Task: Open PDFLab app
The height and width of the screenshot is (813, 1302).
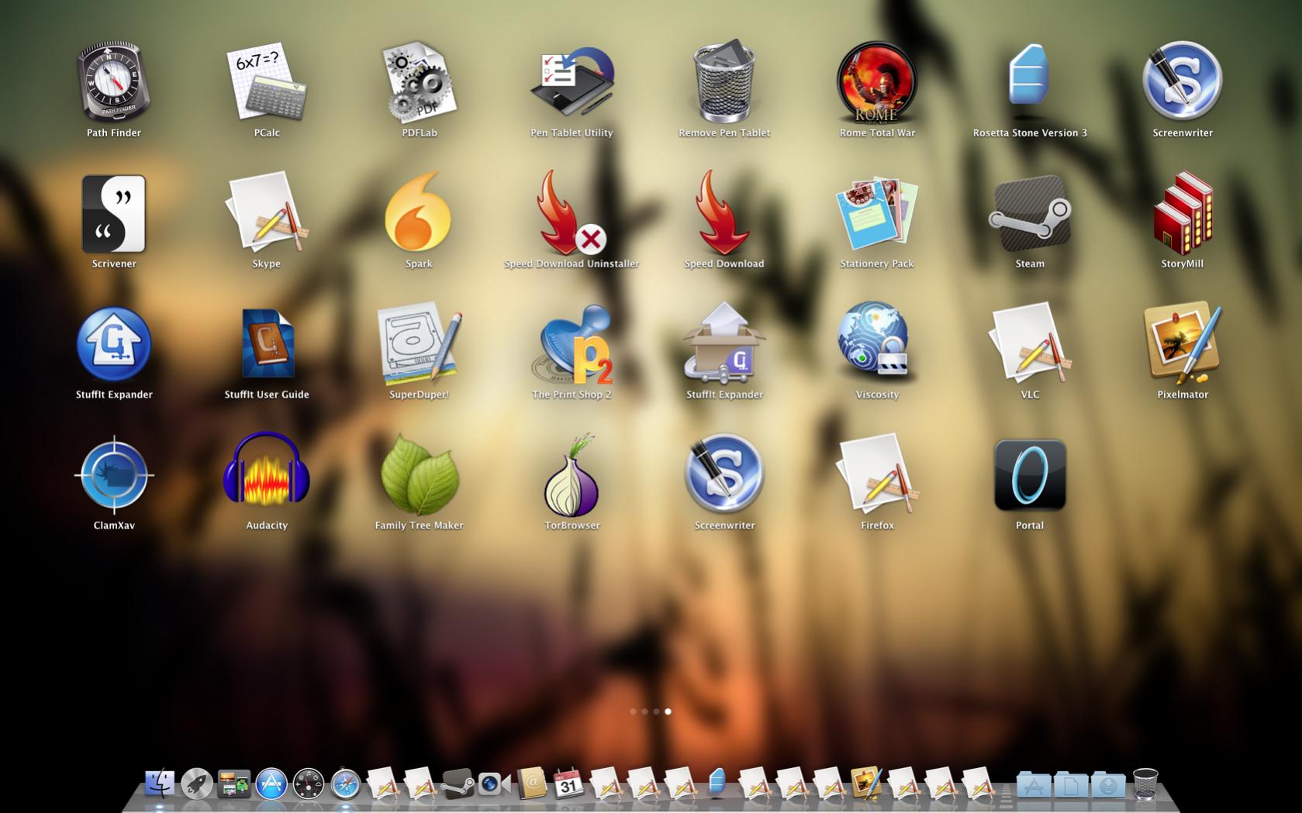Action: pyautogui.click(x=420, y=82)
